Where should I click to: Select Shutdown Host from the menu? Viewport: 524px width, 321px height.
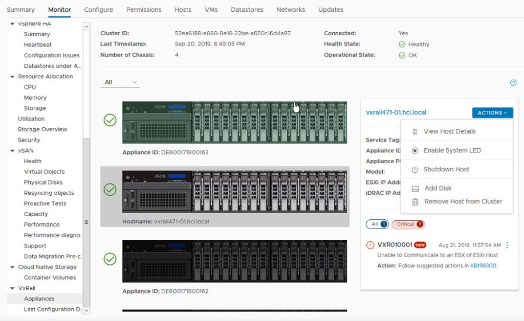457,170
